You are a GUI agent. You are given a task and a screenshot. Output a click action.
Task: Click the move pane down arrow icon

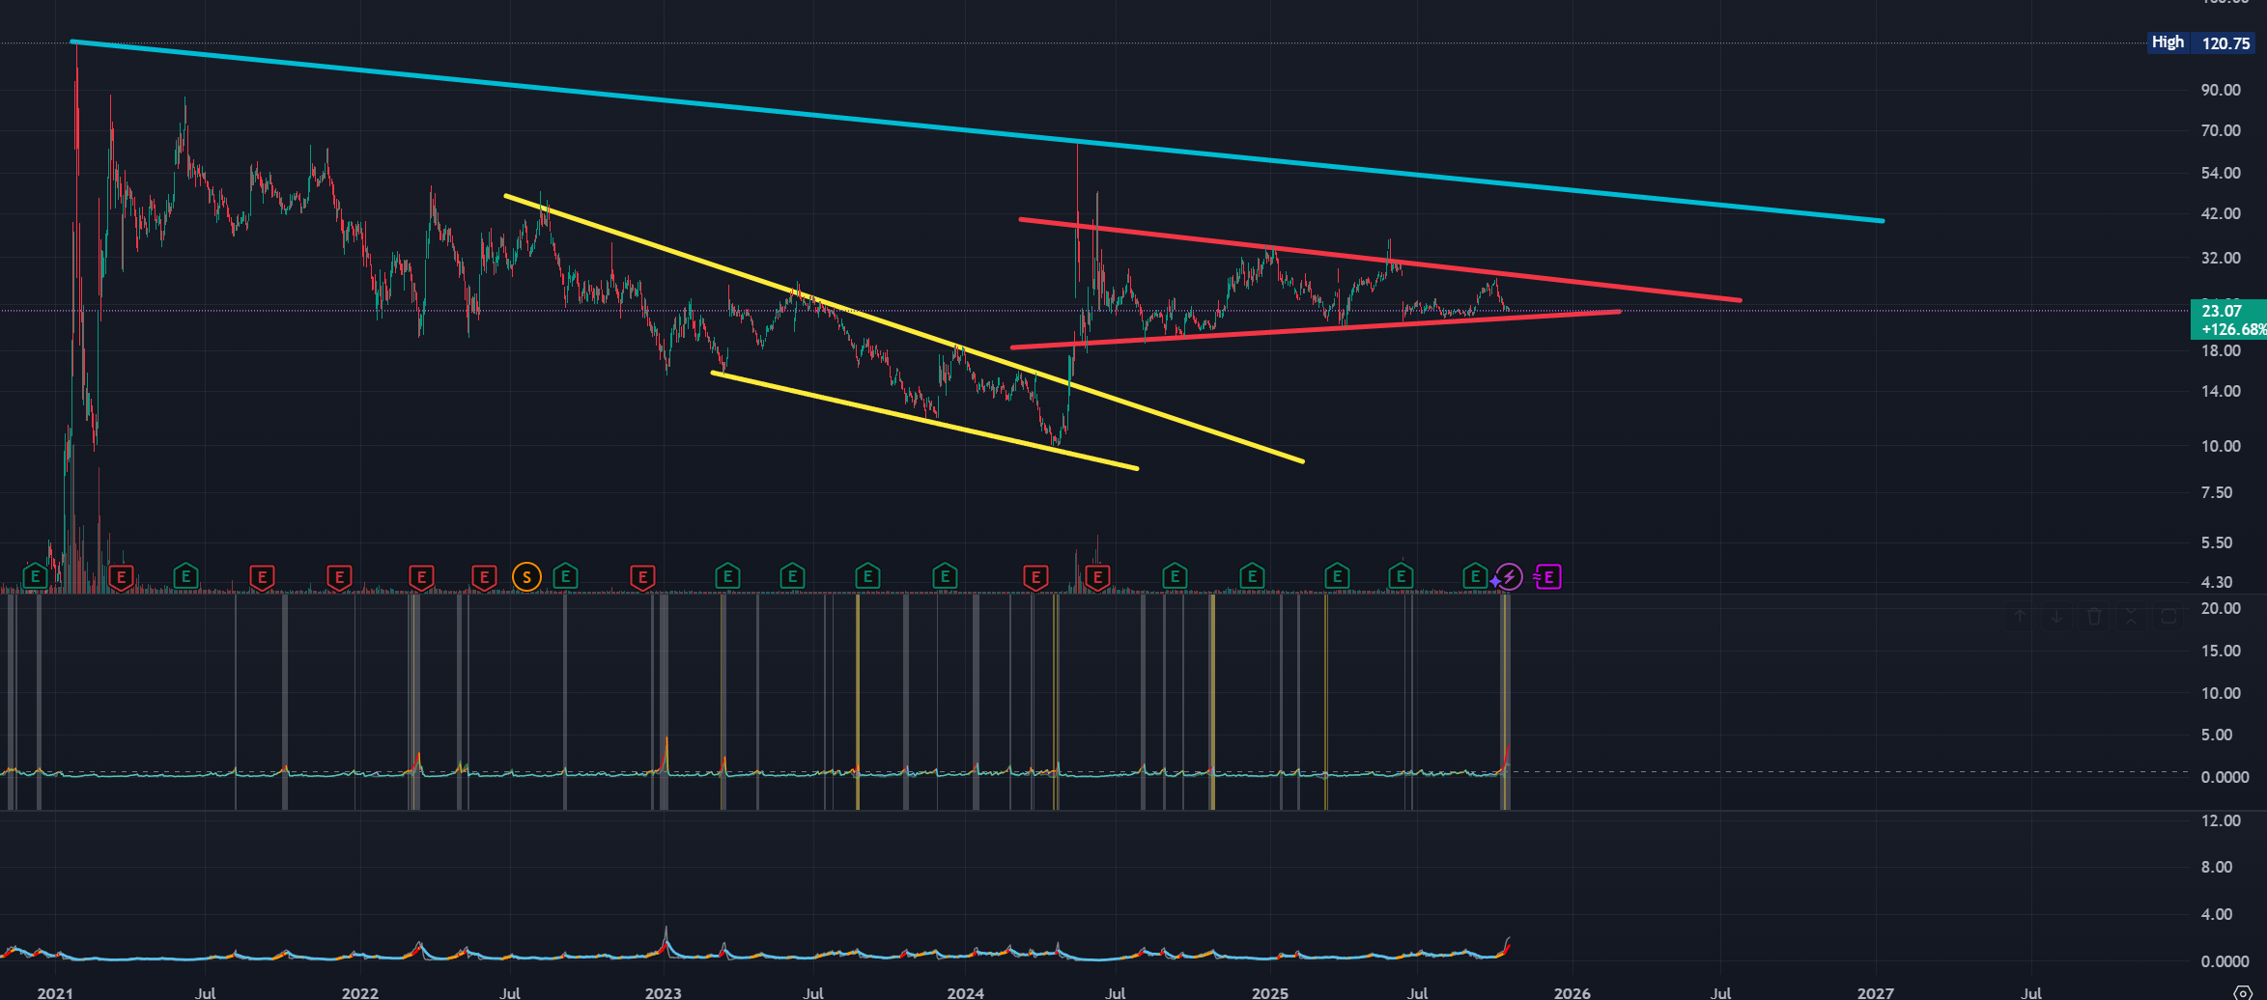click(2056, 617)
